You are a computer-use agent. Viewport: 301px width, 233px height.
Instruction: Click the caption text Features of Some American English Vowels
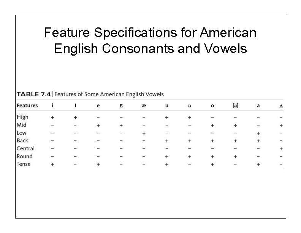111,94
